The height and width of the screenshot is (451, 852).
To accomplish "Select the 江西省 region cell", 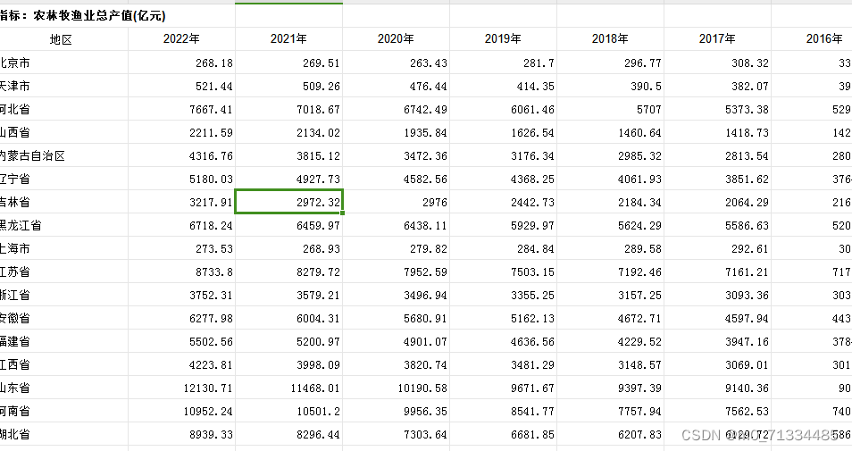I will (x=64, y=364).
